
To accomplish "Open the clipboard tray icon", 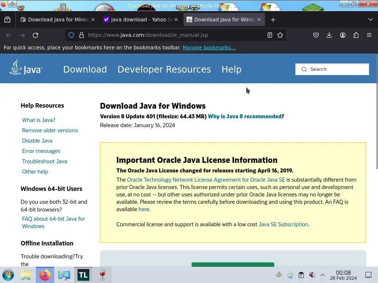I will (x=301, y=275).
